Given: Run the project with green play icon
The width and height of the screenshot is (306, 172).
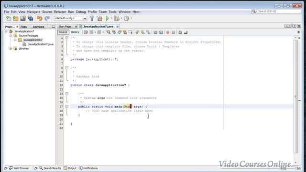Looking at the screenshot, I should point(107,18).
